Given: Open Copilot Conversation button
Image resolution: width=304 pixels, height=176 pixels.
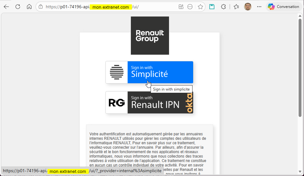Looking at the screenshot, I should (x=283, y=7).
